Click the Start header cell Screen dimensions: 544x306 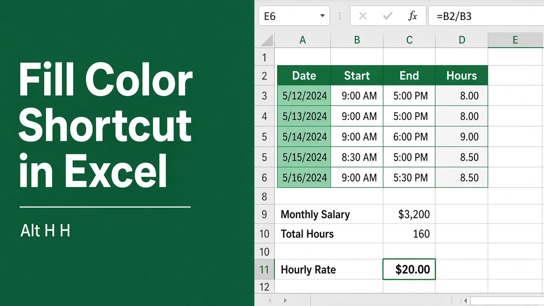[x=357, y=76]
